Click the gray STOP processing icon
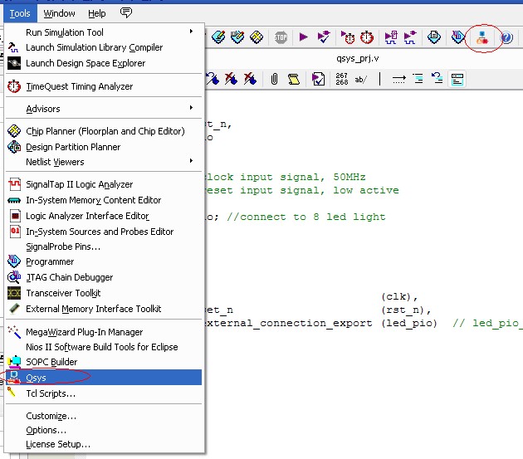The image size is (523, 459). coord(281,37)
